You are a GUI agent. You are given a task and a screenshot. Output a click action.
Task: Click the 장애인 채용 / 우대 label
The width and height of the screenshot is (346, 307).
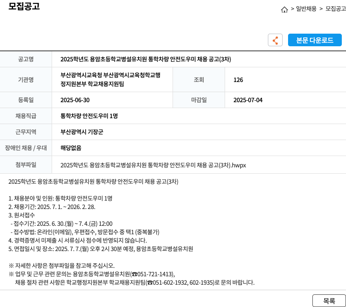[x=26, y=148]
